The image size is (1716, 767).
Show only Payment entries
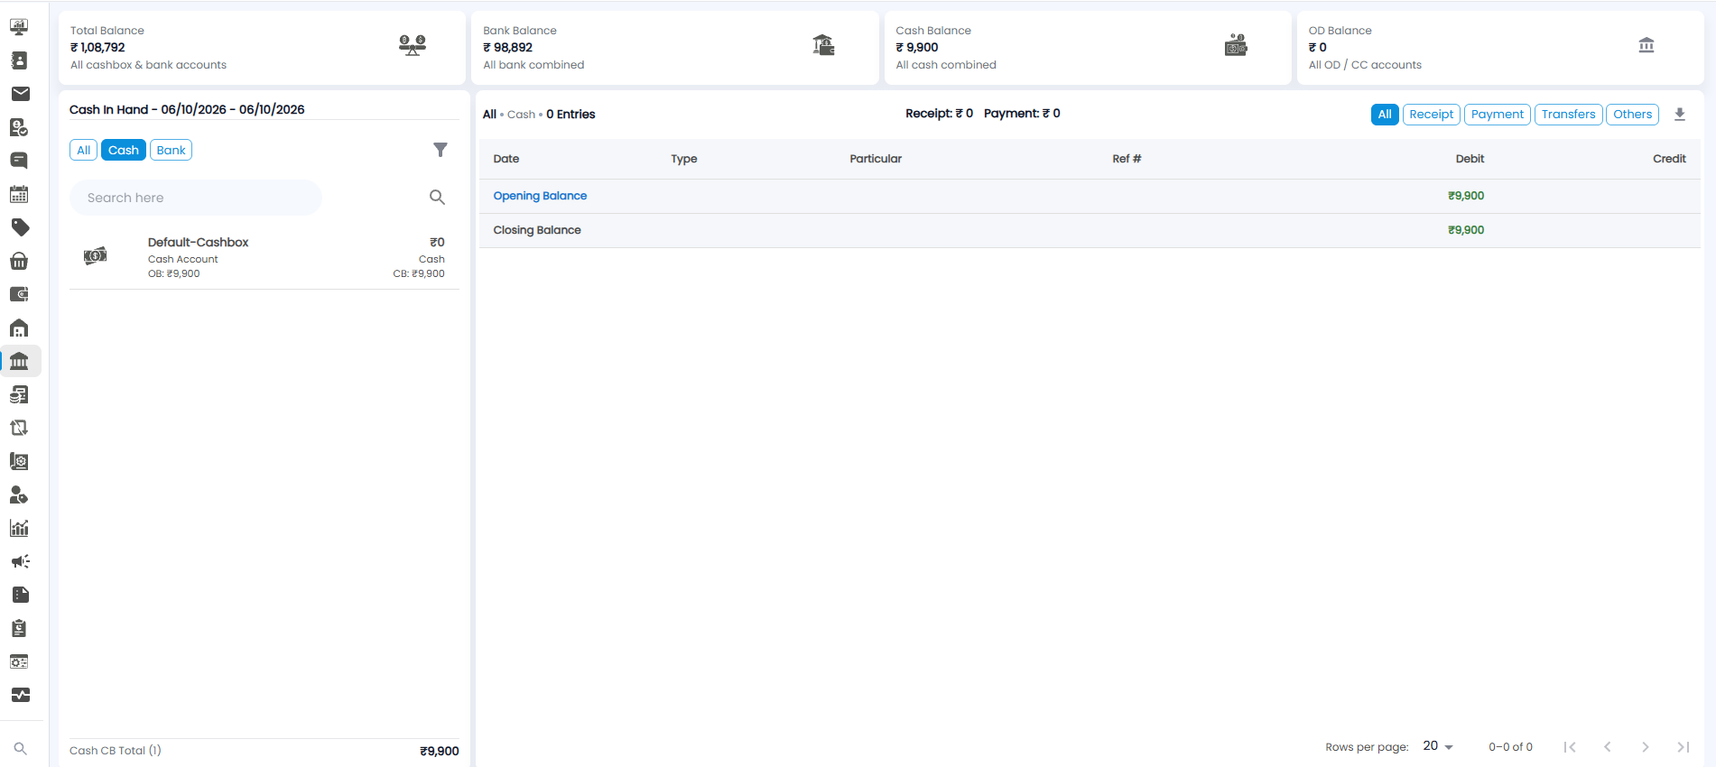pos(1497,115)
